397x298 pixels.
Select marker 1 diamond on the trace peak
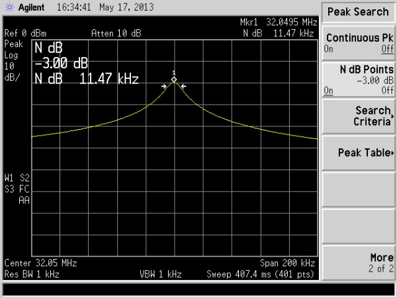coord(174,79)
